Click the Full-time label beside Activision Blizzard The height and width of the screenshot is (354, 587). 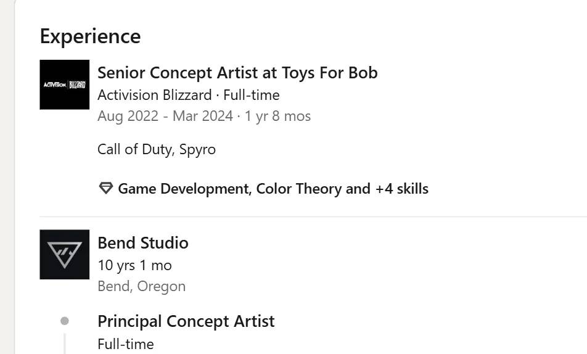(252, 95)
